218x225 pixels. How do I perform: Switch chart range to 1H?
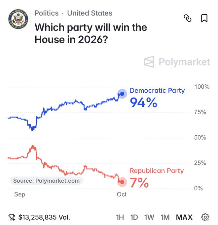120,217
